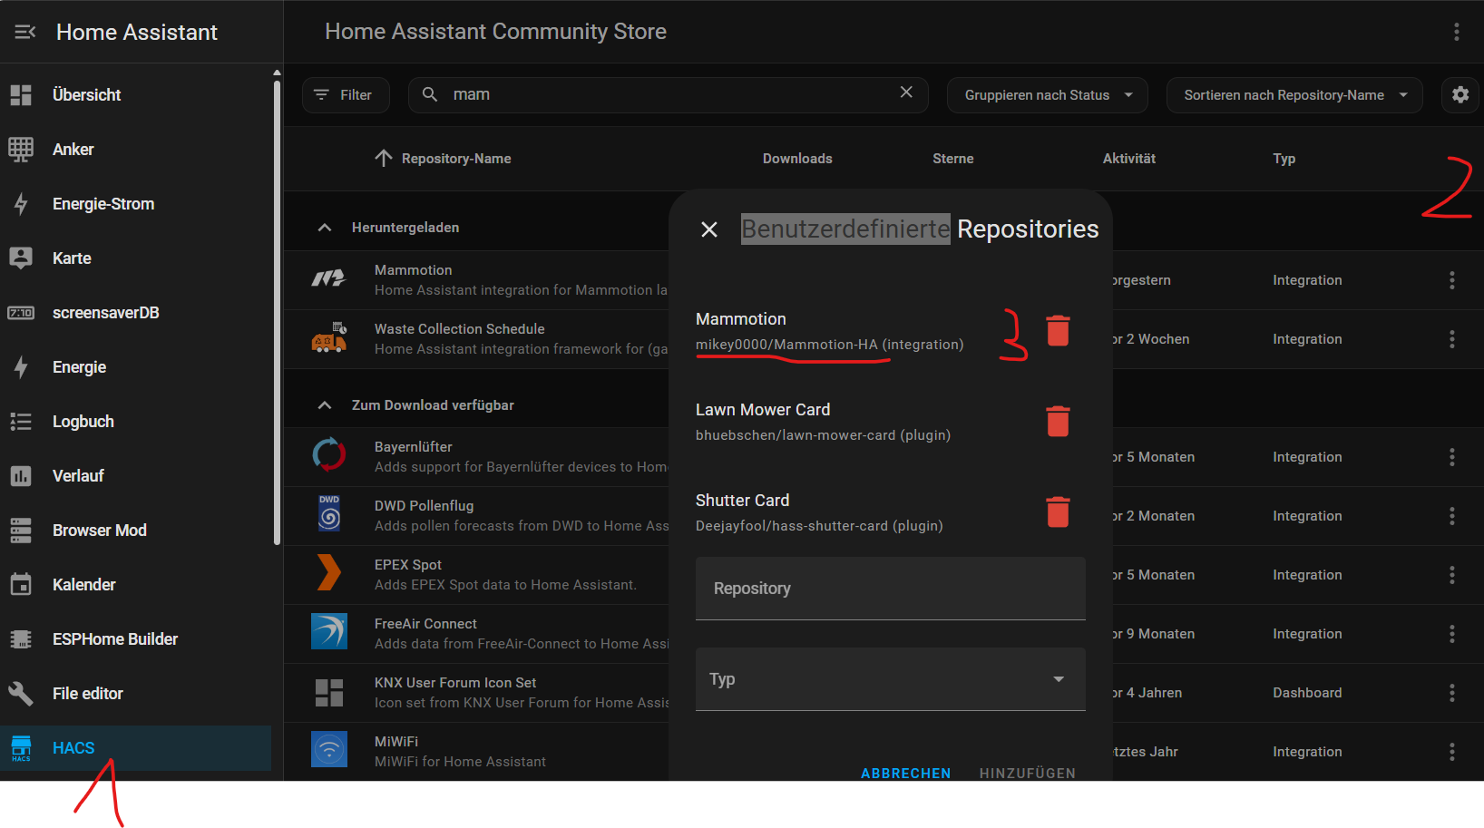Open EPEX Spot row options menu

pyautogui.click(x=1452, y=575)
